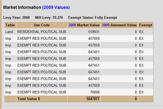Click the 2009 Market Value column header
Screen dimensions: 163x109
[84, 25]
